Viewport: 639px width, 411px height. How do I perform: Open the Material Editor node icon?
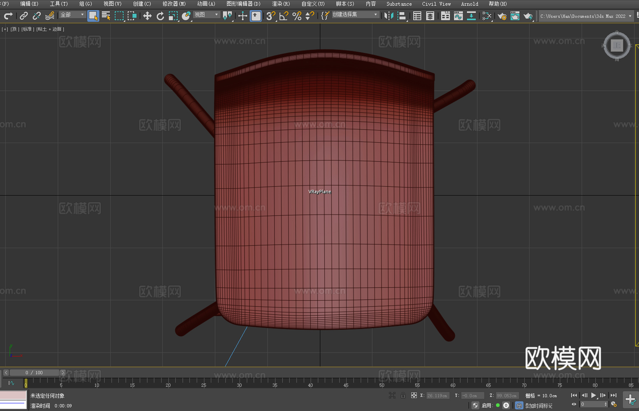click(x=487, y=16)
